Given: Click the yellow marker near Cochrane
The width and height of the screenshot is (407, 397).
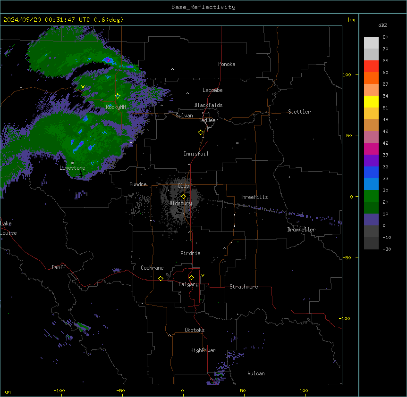Looking at the screenshot, I should [161, 278].
